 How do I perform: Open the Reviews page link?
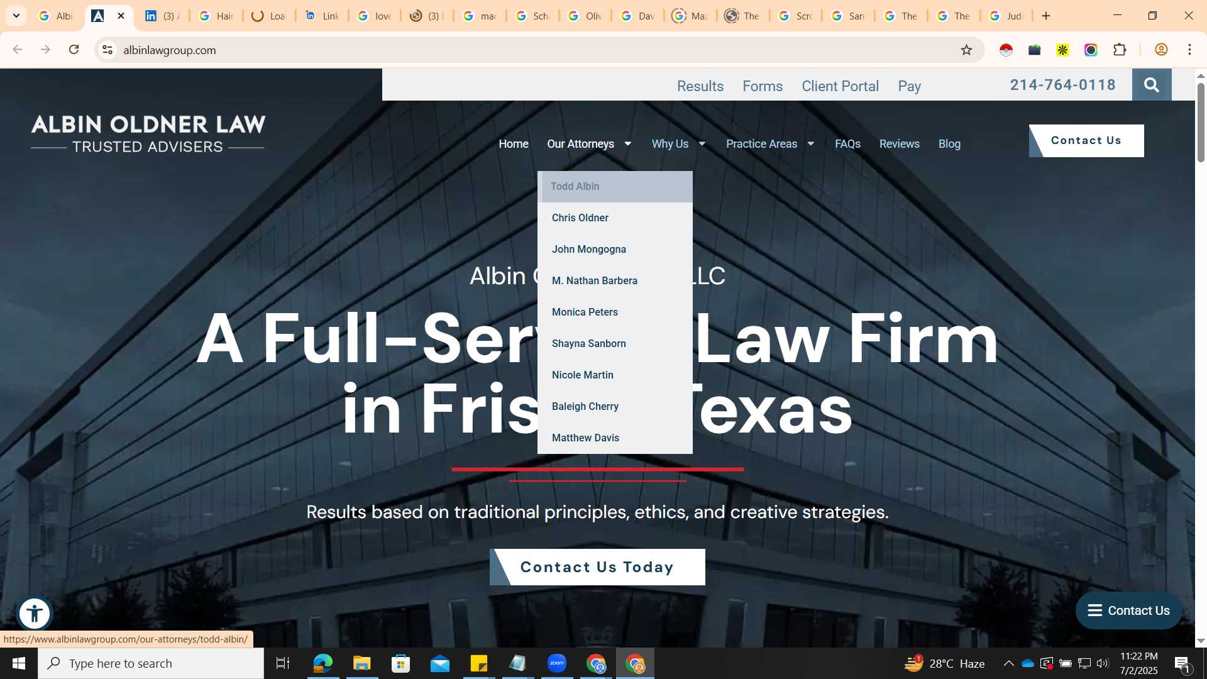[899, 144]
